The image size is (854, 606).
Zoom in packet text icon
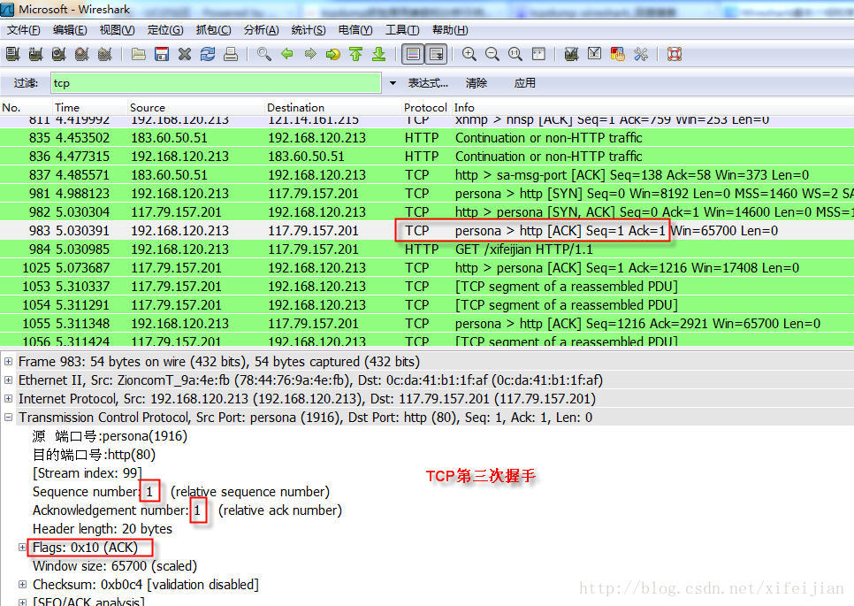tap(469, 54)
